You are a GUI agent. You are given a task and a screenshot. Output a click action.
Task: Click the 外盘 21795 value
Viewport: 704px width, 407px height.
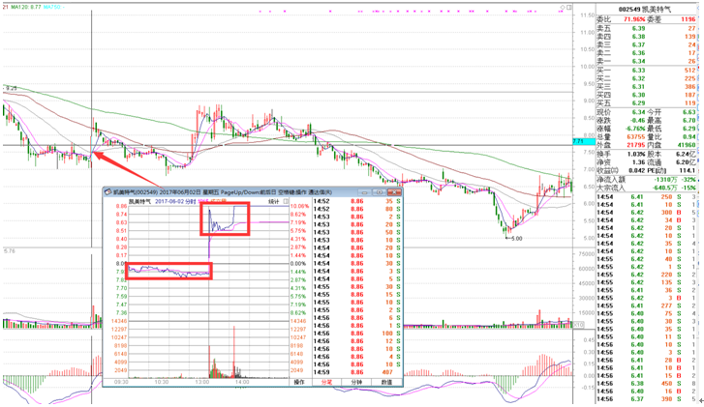point(636,145)
